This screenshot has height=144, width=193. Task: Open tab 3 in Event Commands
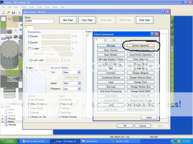pos(117,40)
